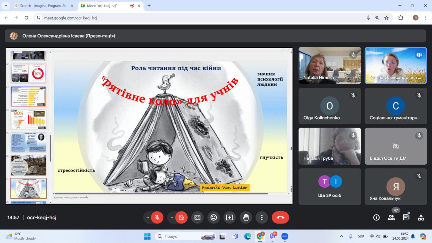Expand camera video settings chevron
432x243 pixels.
point(172,218)
